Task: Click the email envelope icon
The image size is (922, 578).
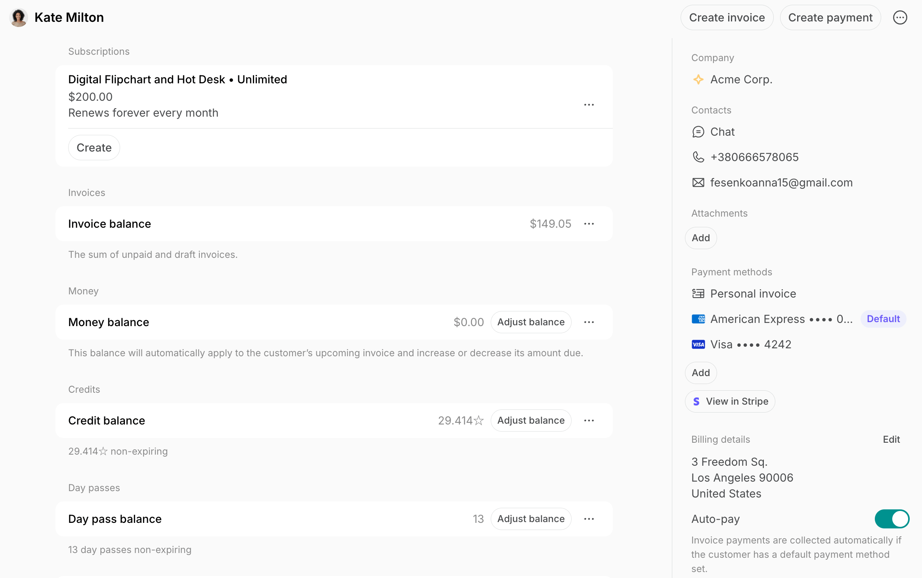Action: click(x=698, y=182)
